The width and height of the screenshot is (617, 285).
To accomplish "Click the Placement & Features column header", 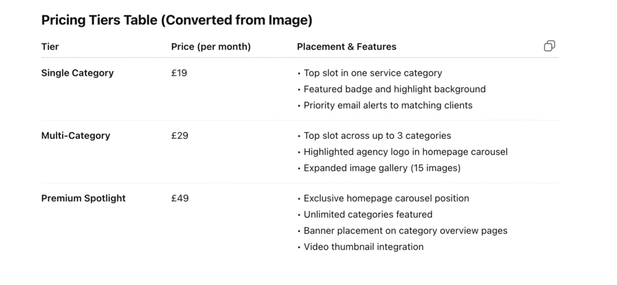I will (x=346, y=46).
